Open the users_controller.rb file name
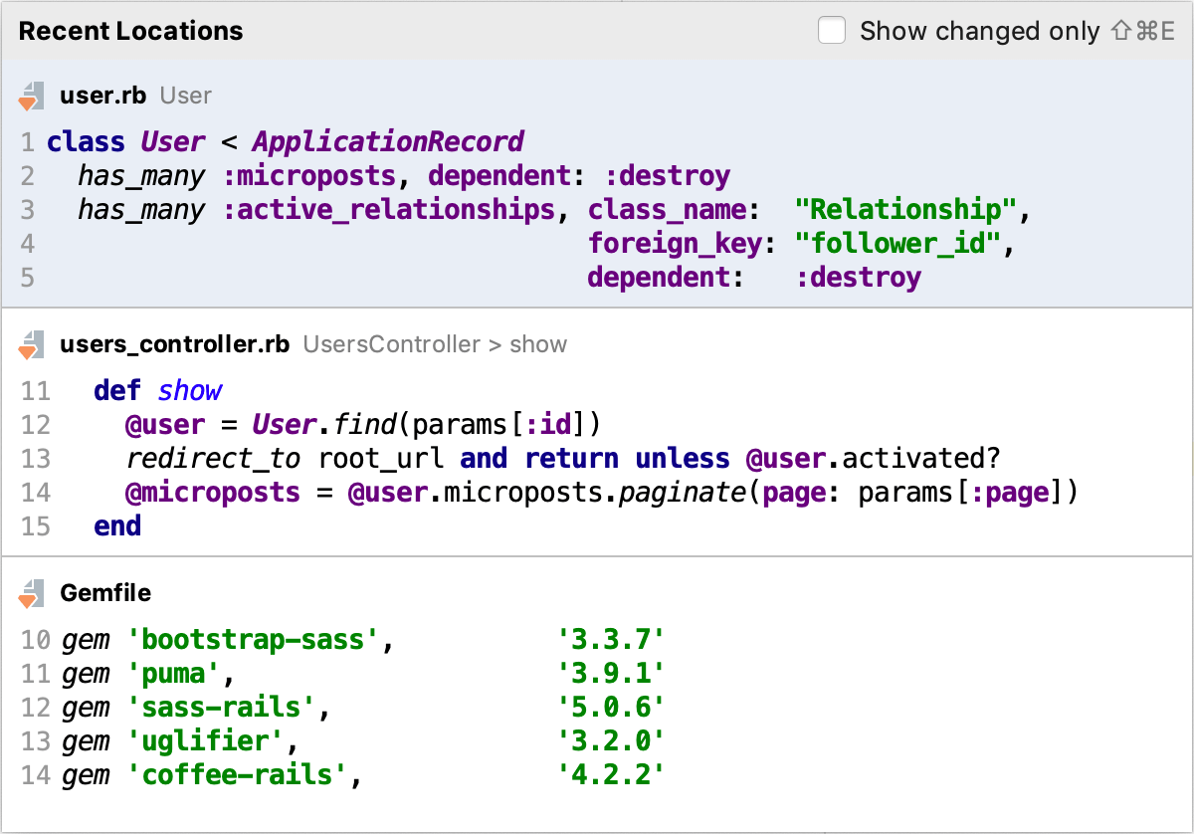 [x=174, y=344]
